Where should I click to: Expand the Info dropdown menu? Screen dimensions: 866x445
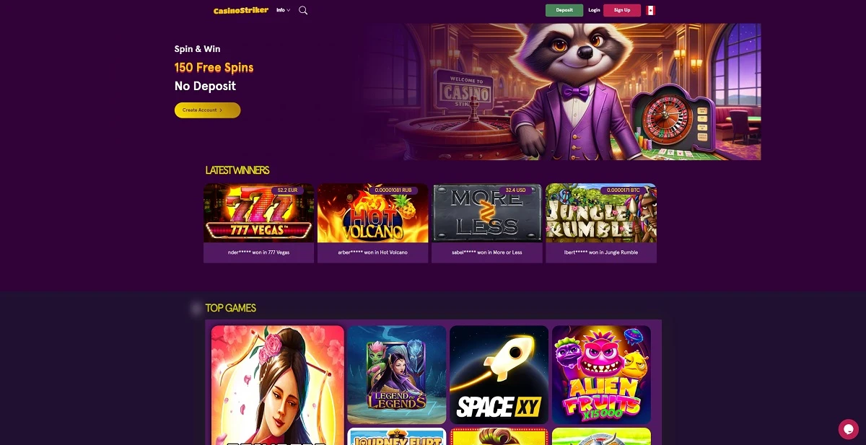[284, 10]
